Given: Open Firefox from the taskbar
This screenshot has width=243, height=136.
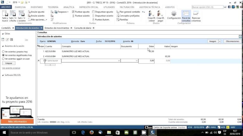Looking at the screenshot, I should pyautogui.click(x=91, y=133).
